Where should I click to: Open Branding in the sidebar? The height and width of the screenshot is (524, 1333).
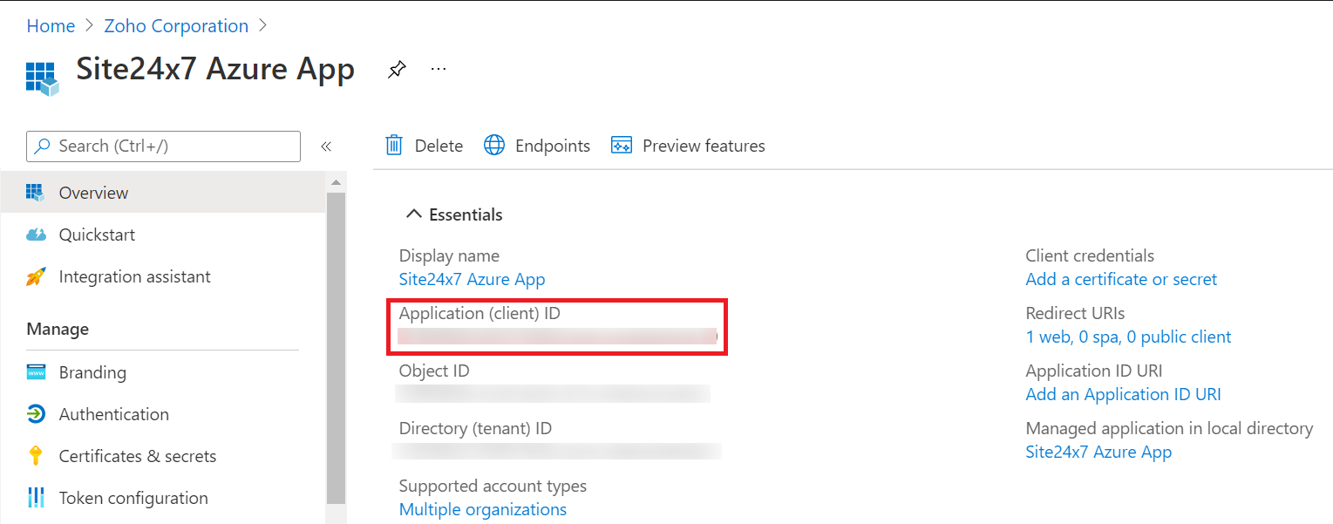(92, 372)
